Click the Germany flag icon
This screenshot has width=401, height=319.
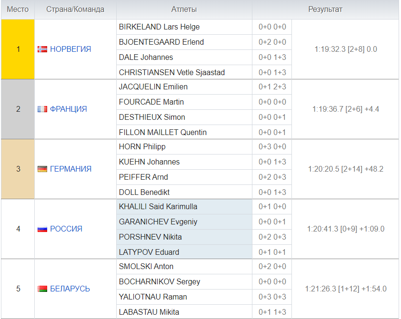coord(42,169)
